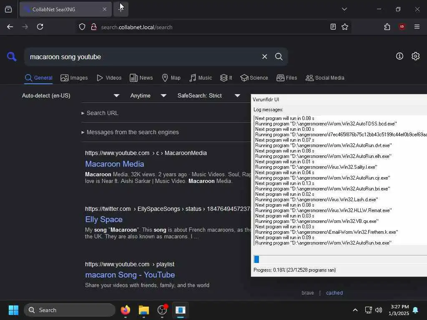List all tabs dropdown chevron
This screenshot has height=320, width=427.
point(344,9)
